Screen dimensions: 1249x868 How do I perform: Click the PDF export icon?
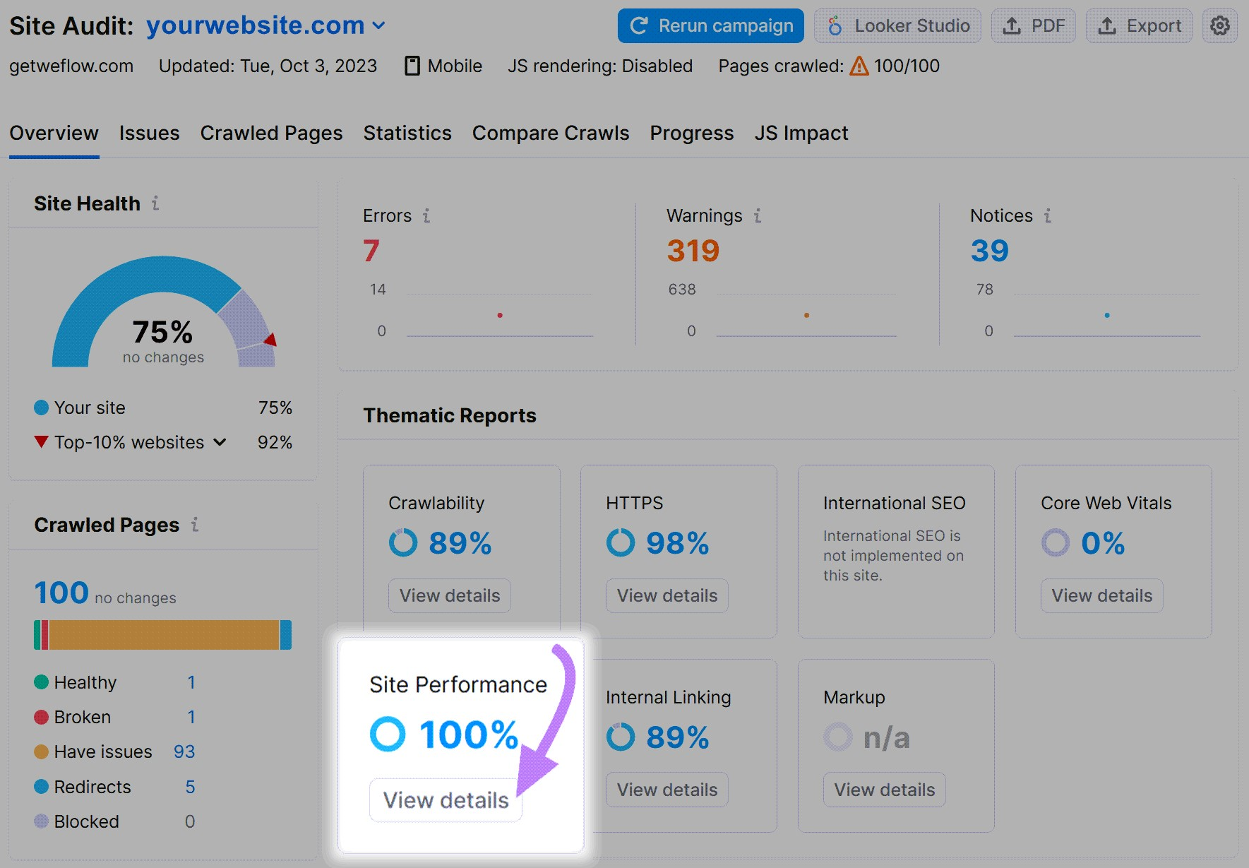tap(1012, 25)
